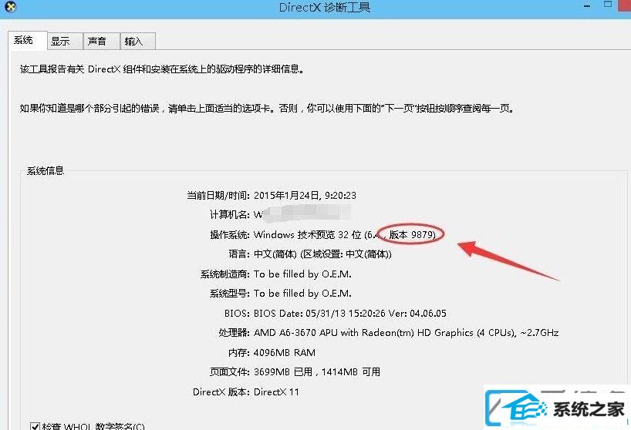Maximize the DirectX 诊断工具 window
This screenshot has height=430, width=631.
tap(608, 5)
